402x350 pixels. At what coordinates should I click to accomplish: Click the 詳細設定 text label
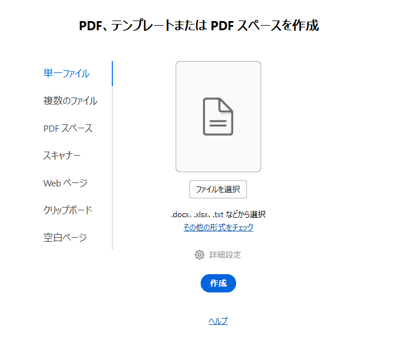click(x=225, y=255)
